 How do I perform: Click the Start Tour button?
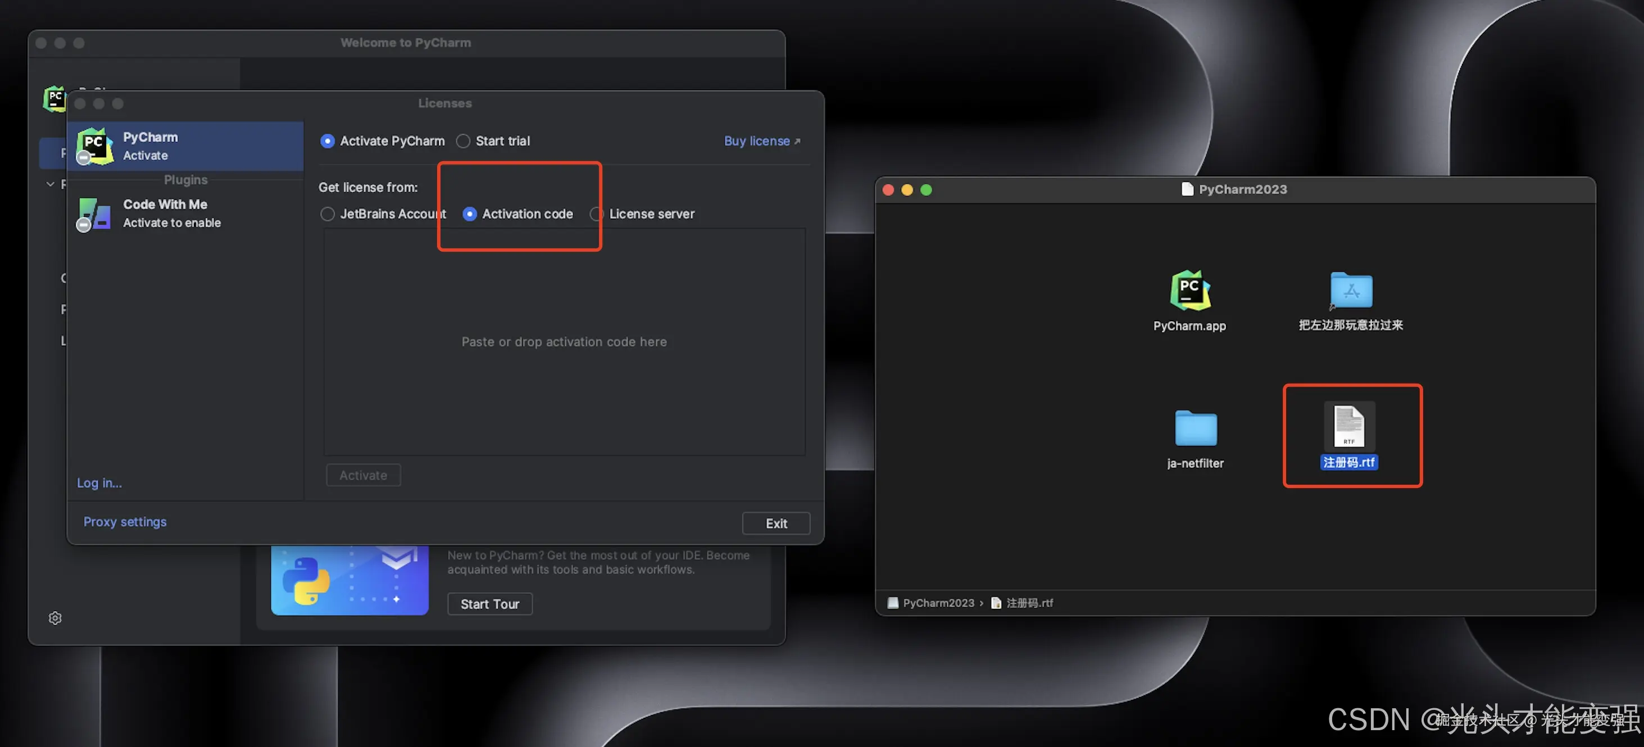point(489,603)
